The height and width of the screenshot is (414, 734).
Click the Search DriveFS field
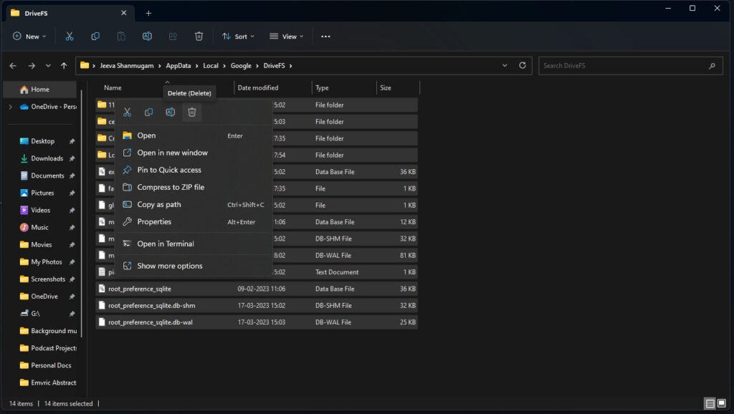(x=630, y=66)
